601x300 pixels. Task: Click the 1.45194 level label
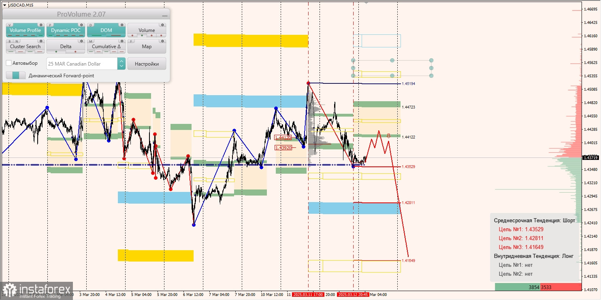409,84
